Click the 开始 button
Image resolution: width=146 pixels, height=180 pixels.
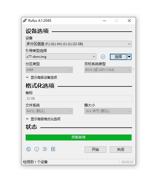(95, 149)
